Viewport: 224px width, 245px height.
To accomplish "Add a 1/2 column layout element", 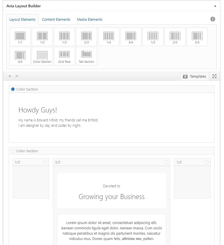I will 42,37.
